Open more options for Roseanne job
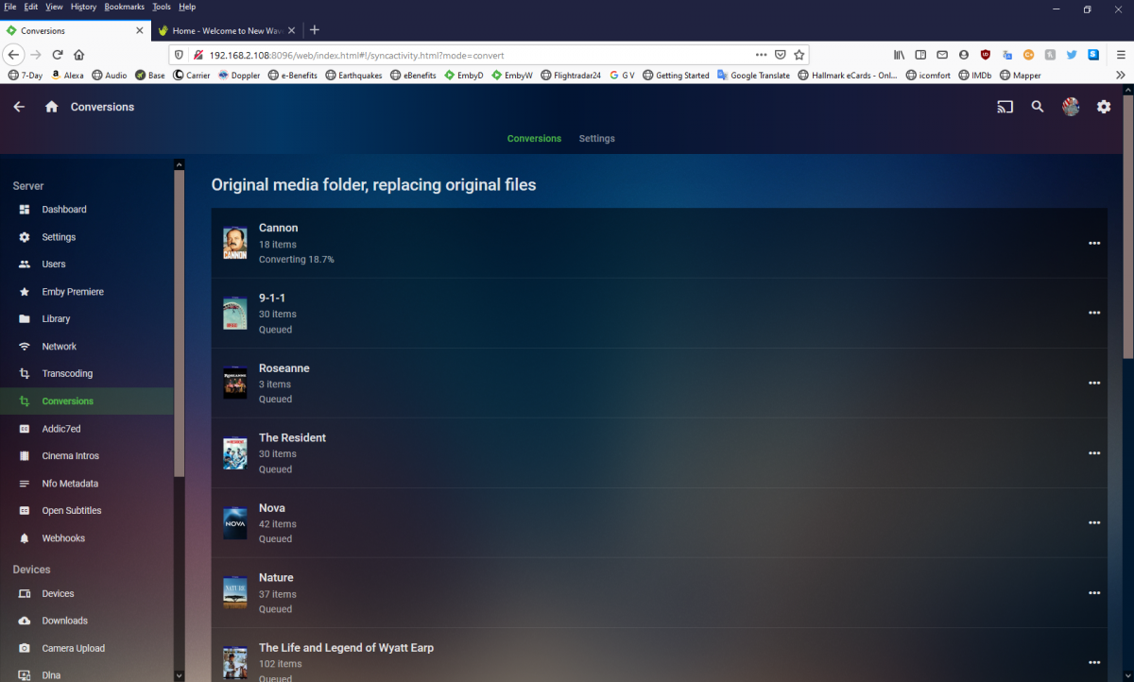This screenshot has height=682, width=1134. [x=1094, y=384]
